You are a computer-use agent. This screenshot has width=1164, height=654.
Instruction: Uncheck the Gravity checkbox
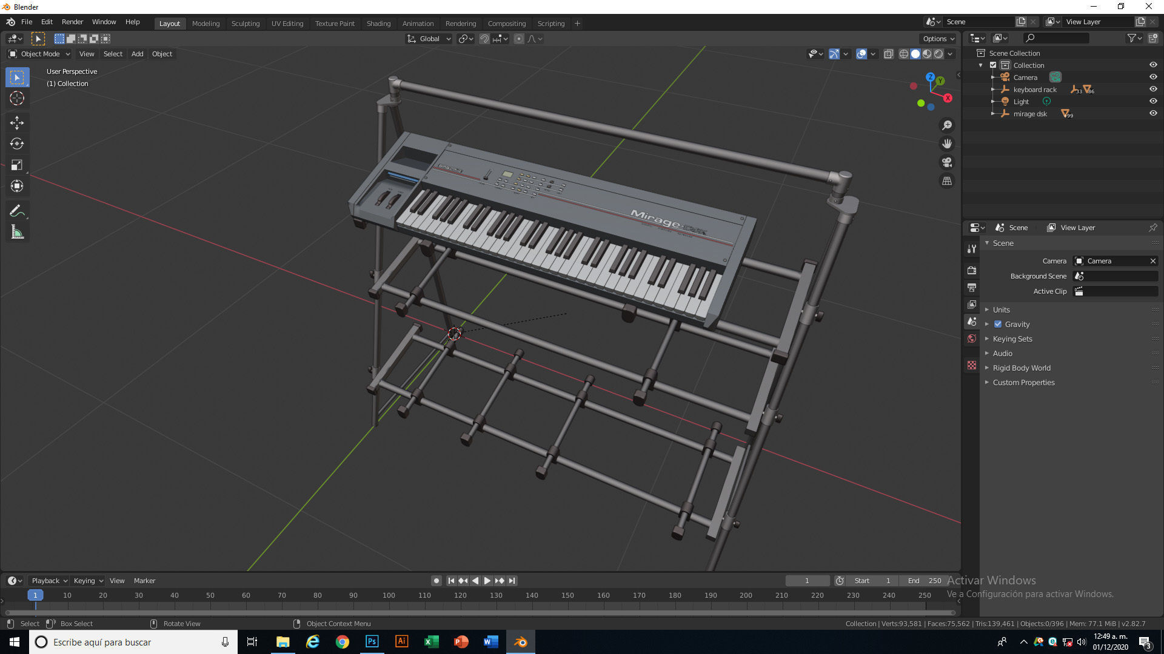[x=998, y=325]
